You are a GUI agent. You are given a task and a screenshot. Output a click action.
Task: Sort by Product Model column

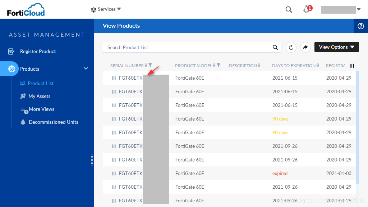point(194,66)
